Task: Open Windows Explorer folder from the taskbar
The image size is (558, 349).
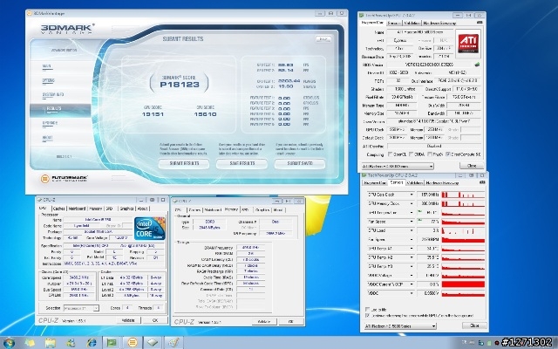Action: click(x=51, y=343)
